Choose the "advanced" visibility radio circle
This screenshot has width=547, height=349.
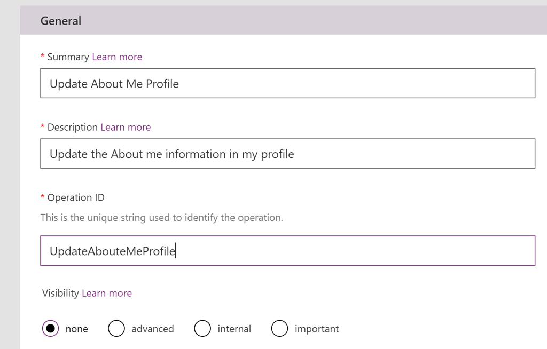tap(116, 328)
